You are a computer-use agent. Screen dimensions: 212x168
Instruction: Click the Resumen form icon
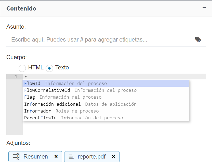[x=16, y=156]
